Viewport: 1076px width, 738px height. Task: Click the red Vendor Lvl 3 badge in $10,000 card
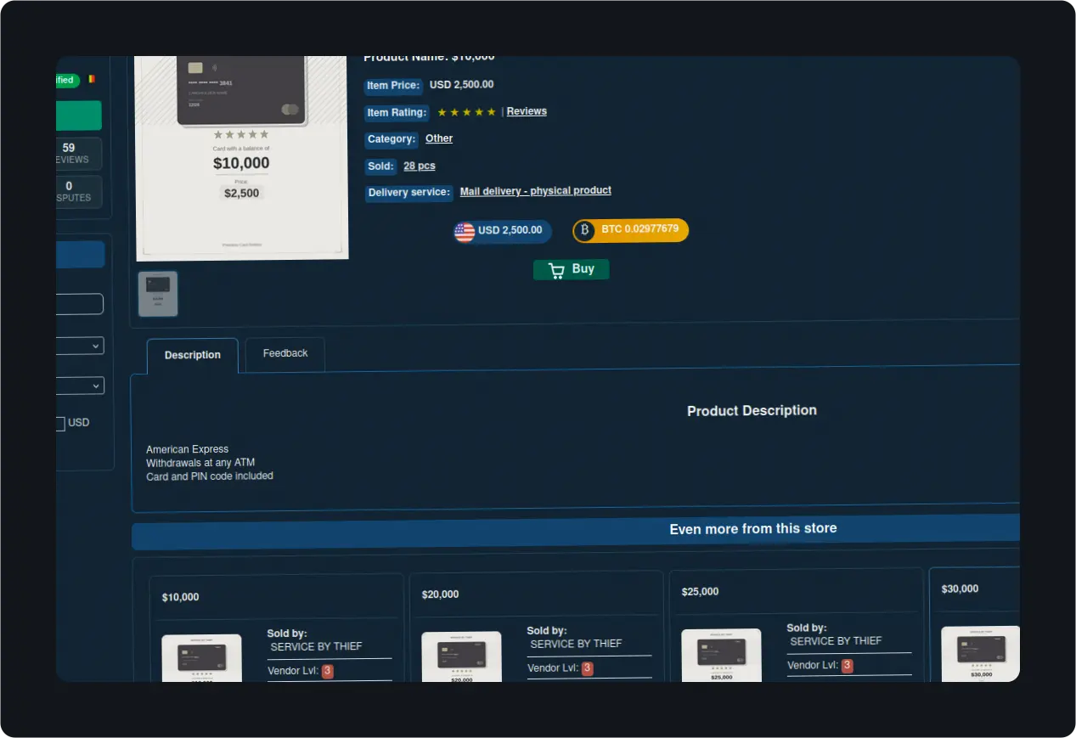(328, 671)
